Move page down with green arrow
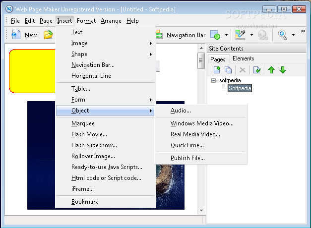Viewport: 311px width, 228px height. tap(283, 70)
